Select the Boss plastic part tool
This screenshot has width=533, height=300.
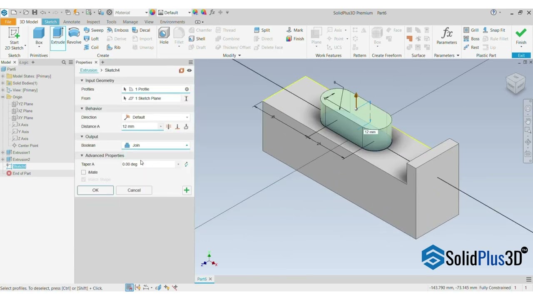point(471,39)
